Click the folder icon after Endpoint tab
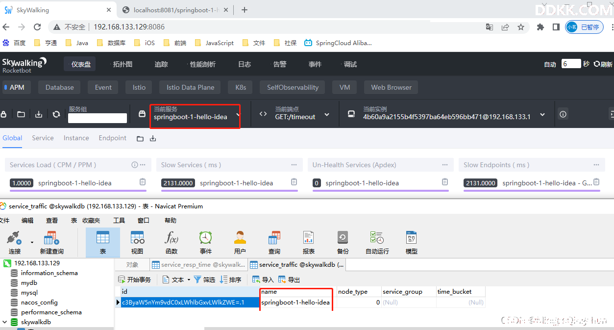The height and width of the screenshot is (330, 614). pos(140,139)
